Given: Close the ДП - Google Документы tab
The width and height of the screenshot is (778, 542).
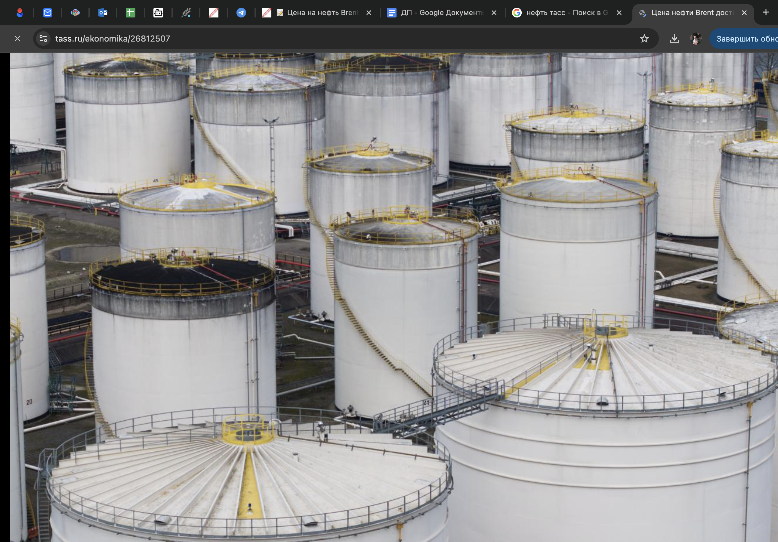Looking at the screenshot, I should [494, 13].
